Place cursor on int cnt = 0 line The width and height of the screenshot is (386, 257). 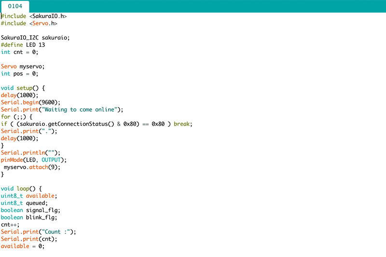[19, 52]
